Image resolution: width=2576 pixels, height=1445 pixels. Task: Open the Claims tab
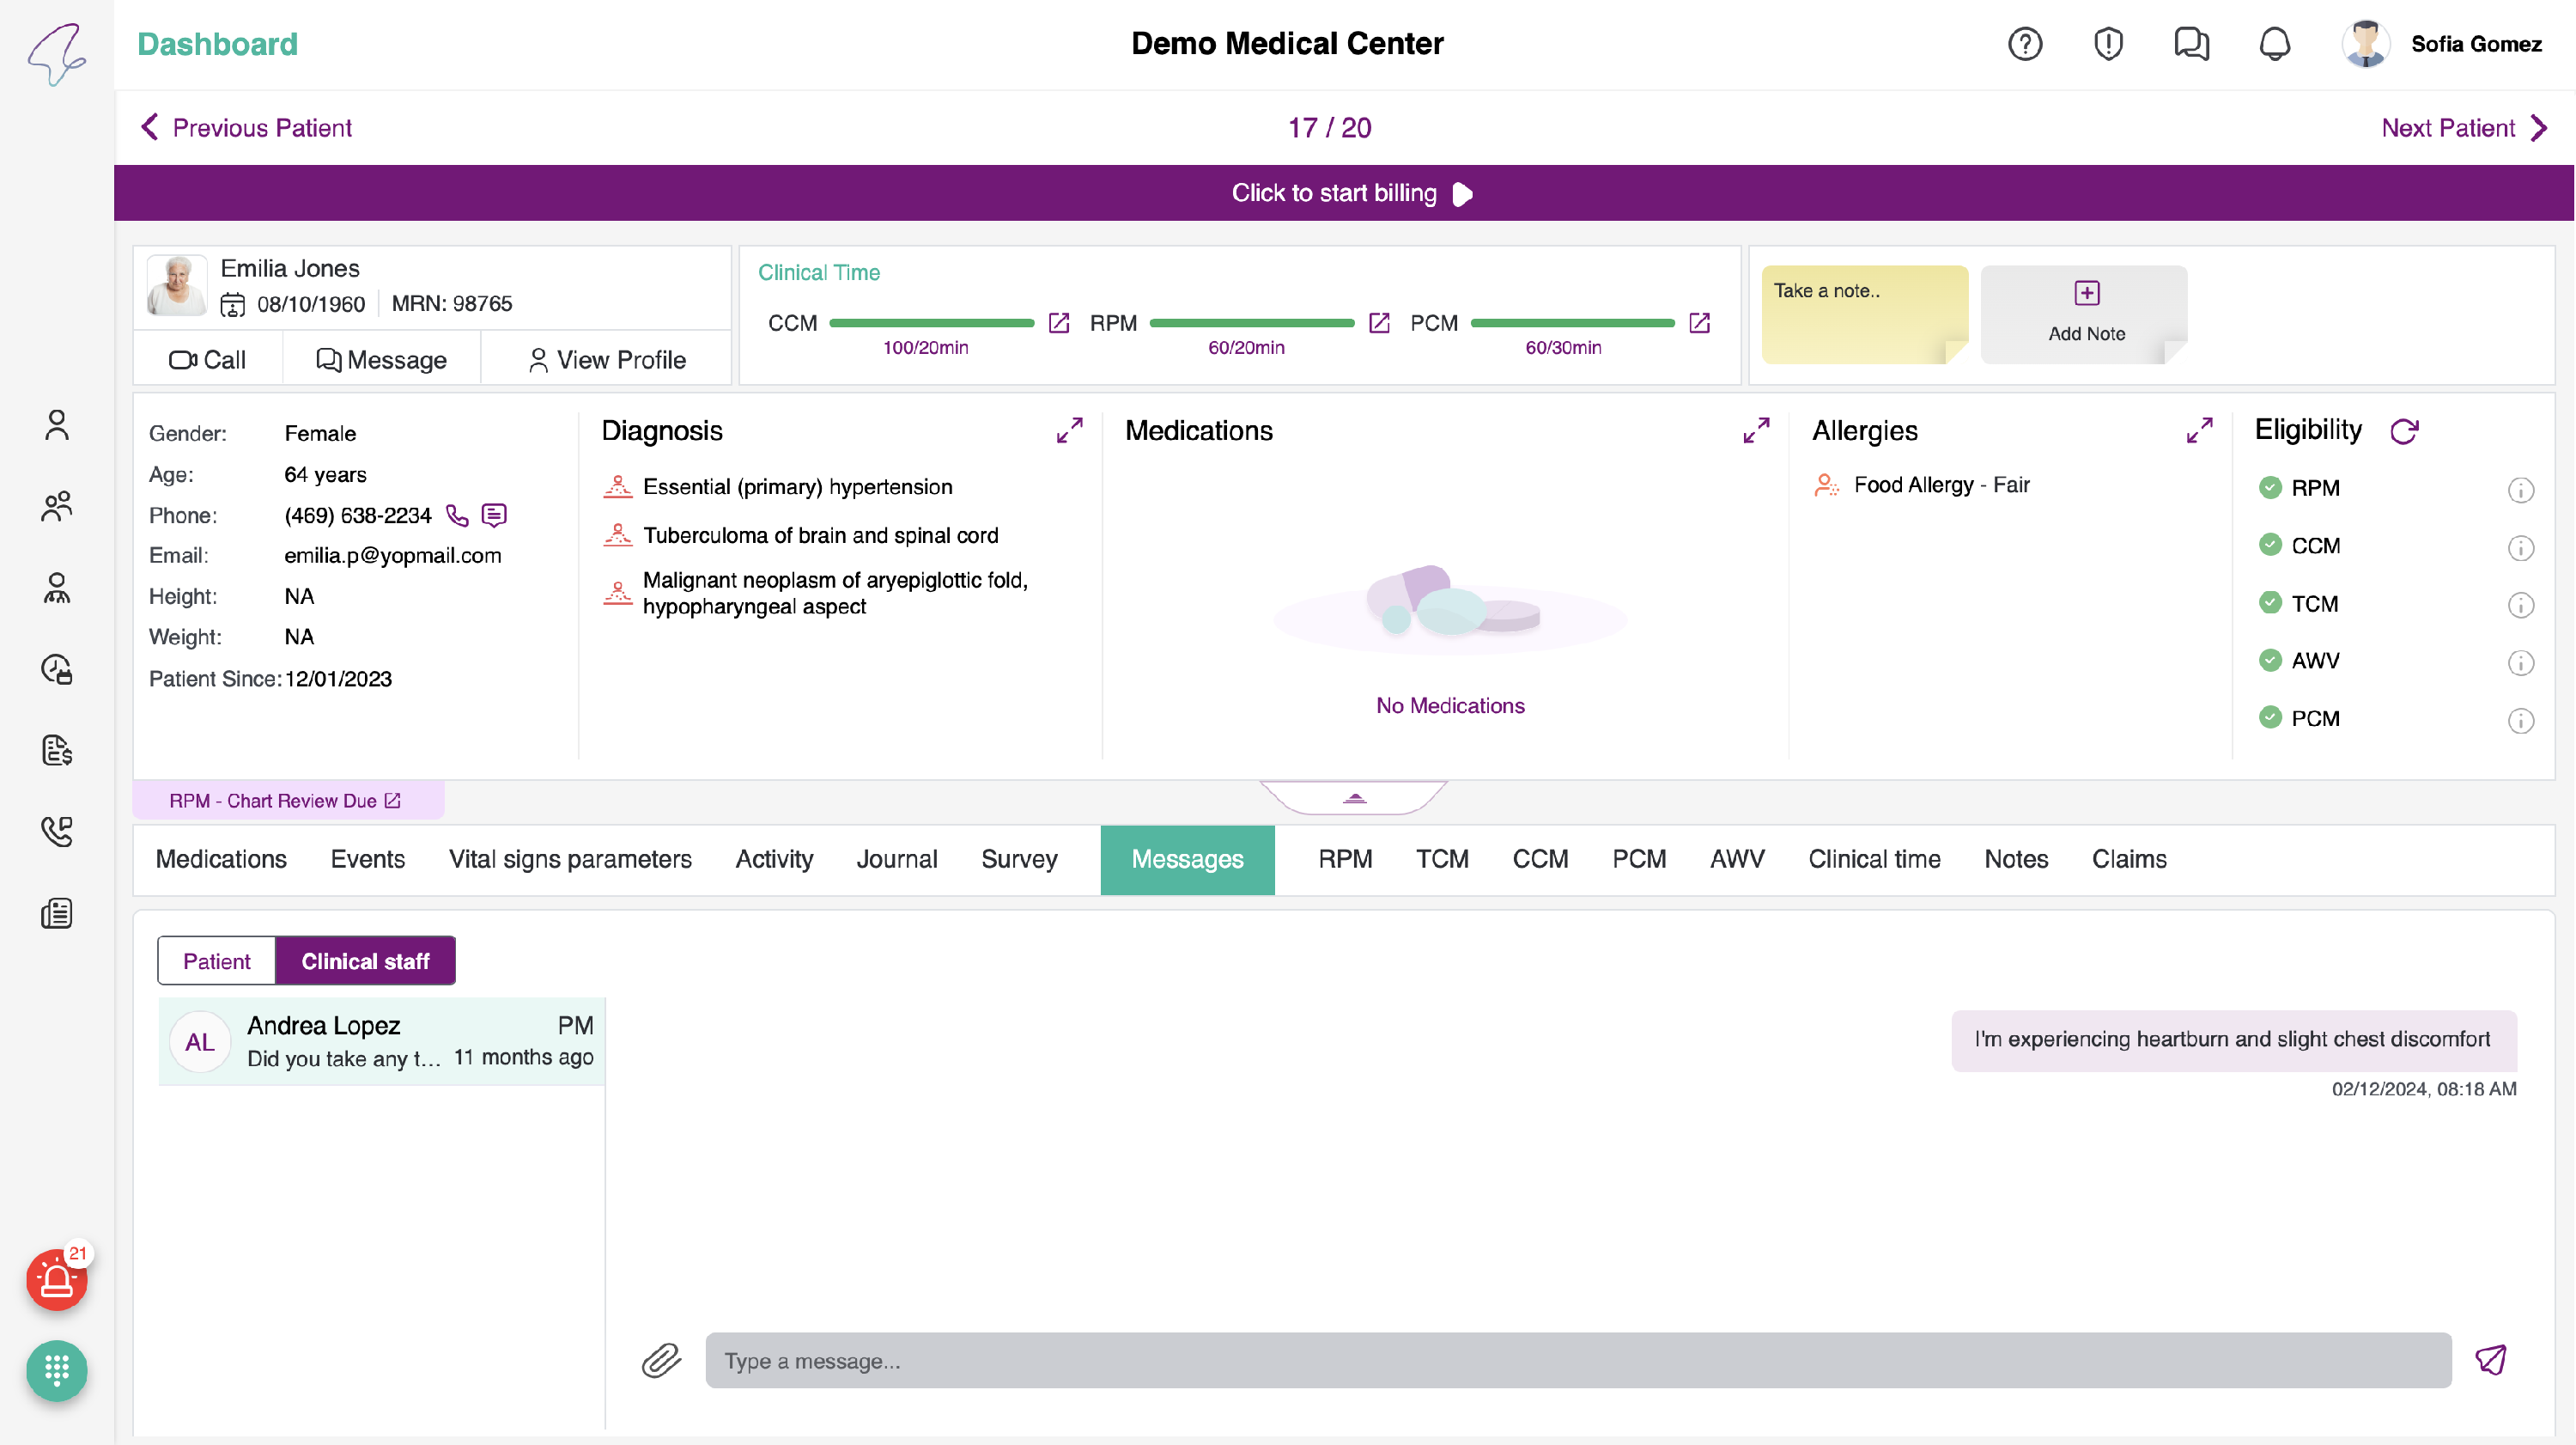click(x=2129, y=858)
